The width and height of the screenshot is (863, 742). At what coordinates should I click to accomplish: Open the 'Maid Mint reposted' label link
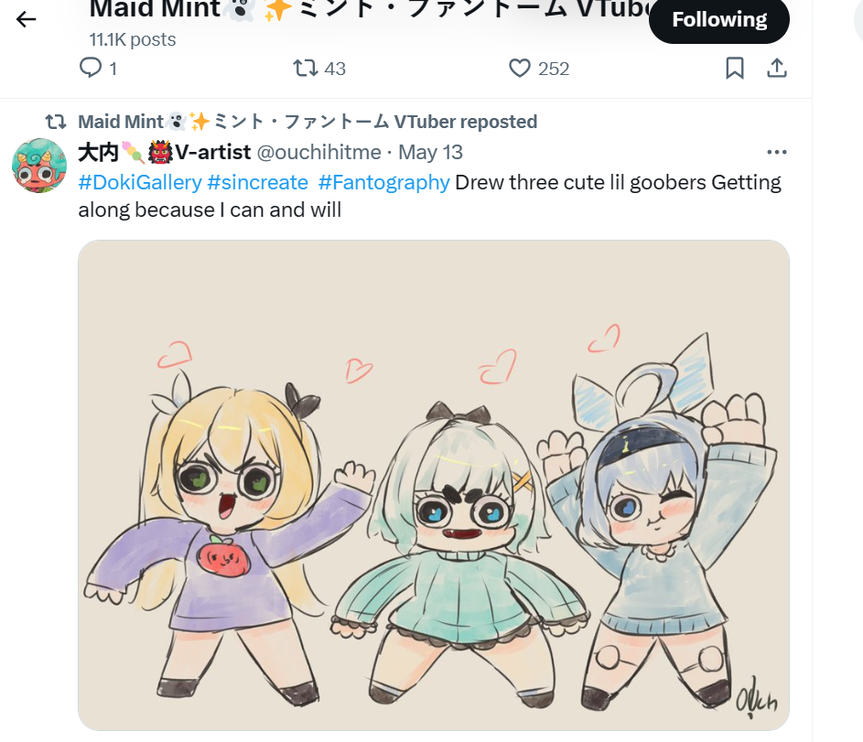tap(307, 122)
